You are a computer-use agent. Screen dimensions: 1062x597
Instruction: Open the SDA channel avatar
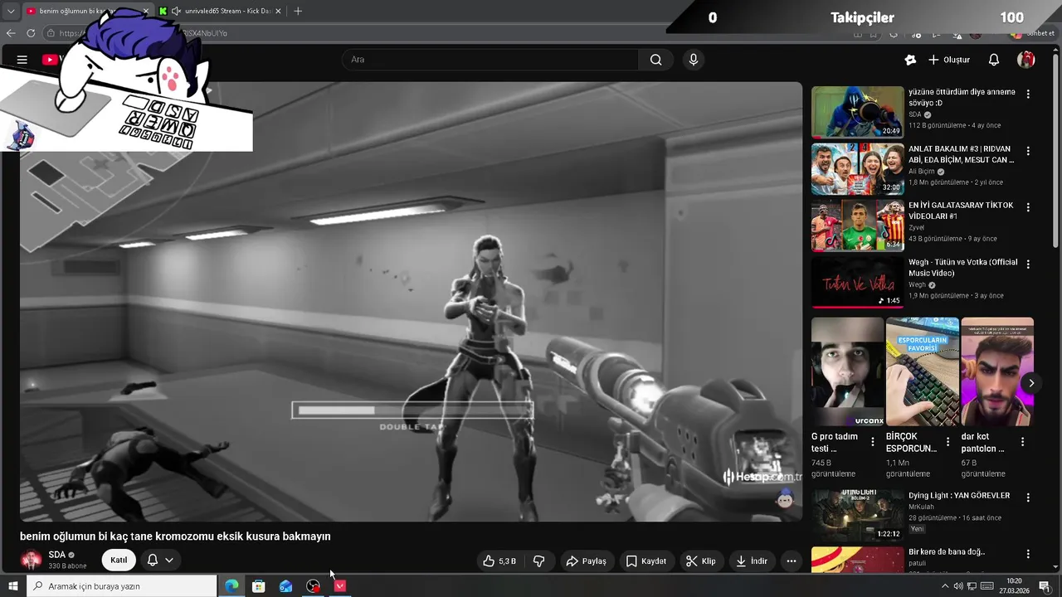tap(32, 560)
